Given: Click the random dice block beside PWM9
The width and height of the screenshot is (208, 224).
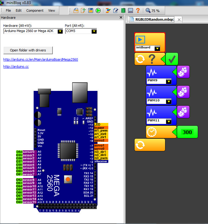Looking at the screenshot, I should coord(183,72).
